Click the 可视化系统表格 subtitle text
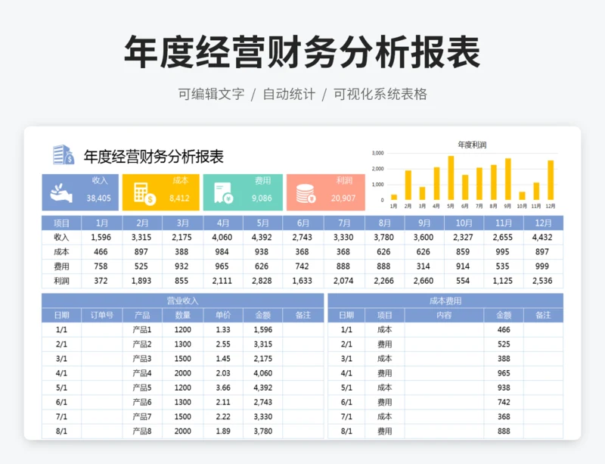The image size is (605, 464). (x=380, y=94)
